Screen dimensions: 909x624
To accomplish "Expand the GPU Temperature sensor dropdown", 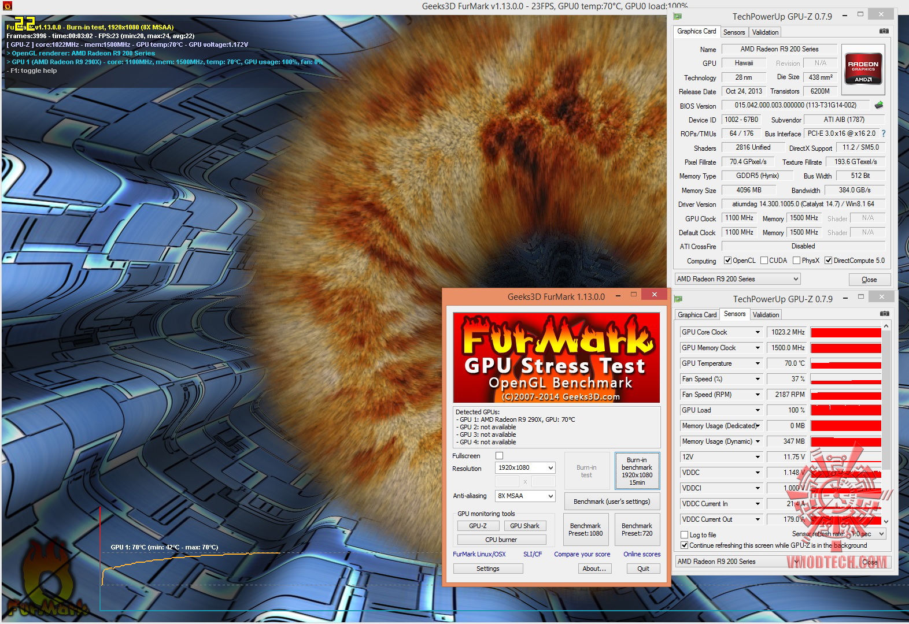I will click(757, 363).
